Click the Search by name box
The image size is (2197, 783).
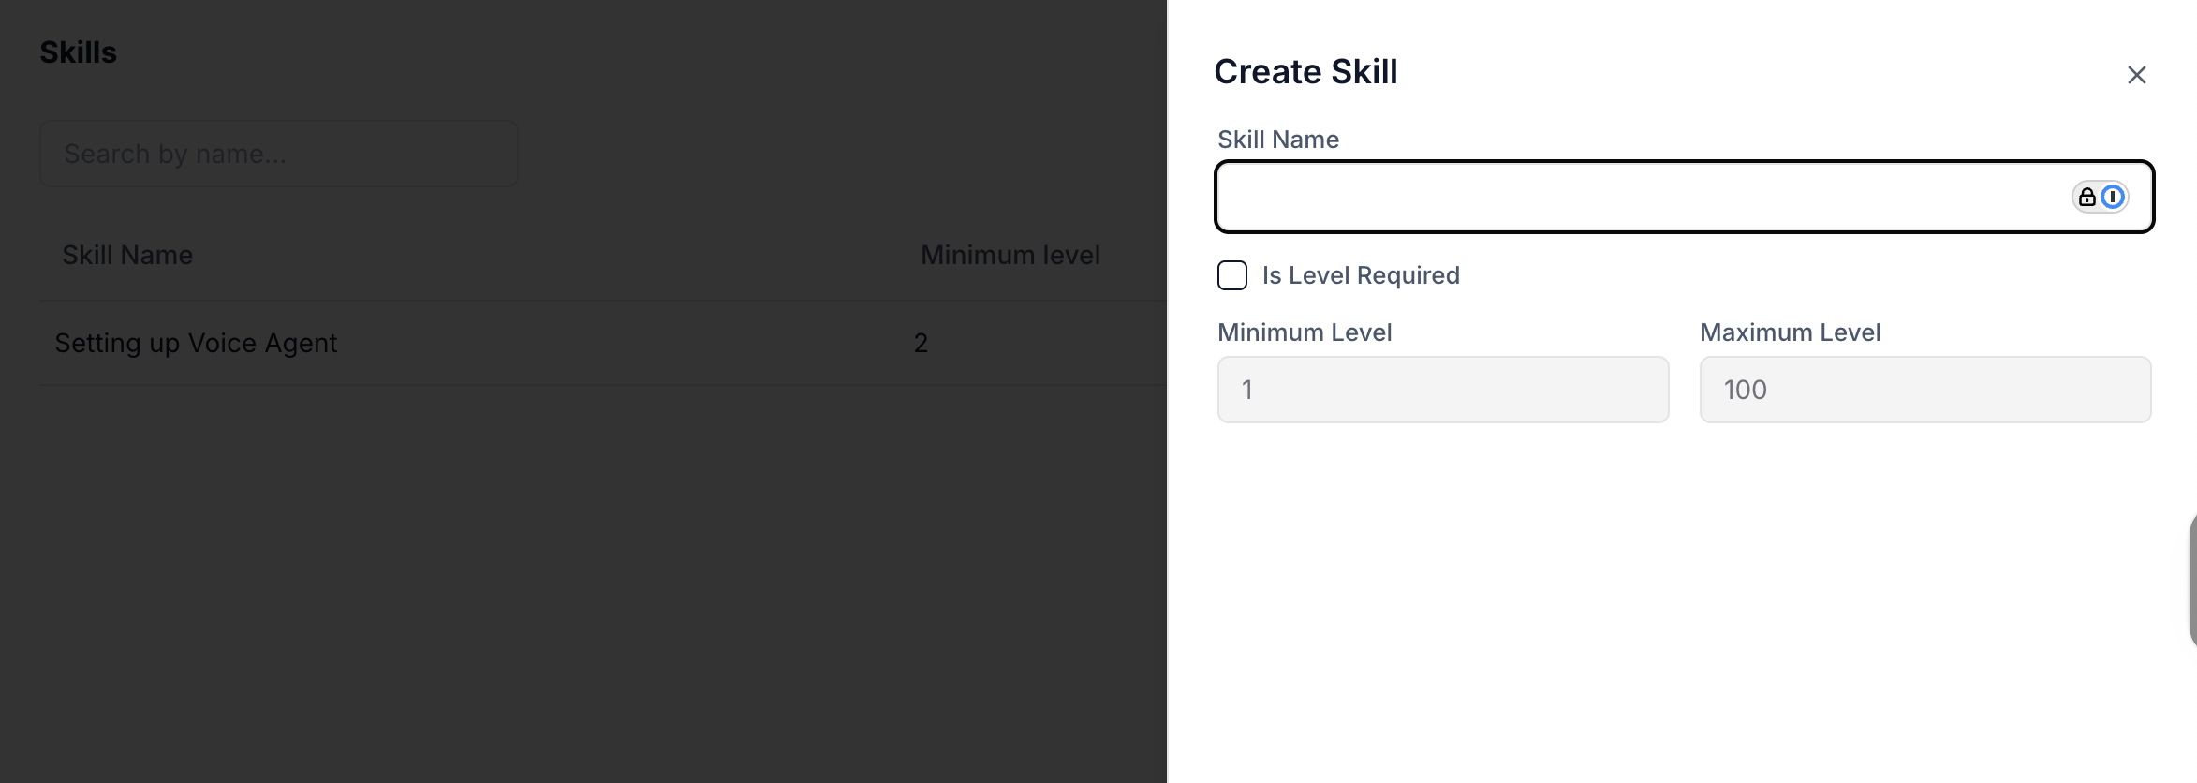click(279, 154)
